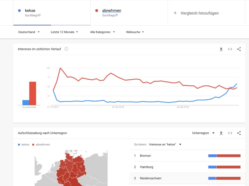Click the plus icon to add comparison
This screenshot has width=249, height=186.
175,13
